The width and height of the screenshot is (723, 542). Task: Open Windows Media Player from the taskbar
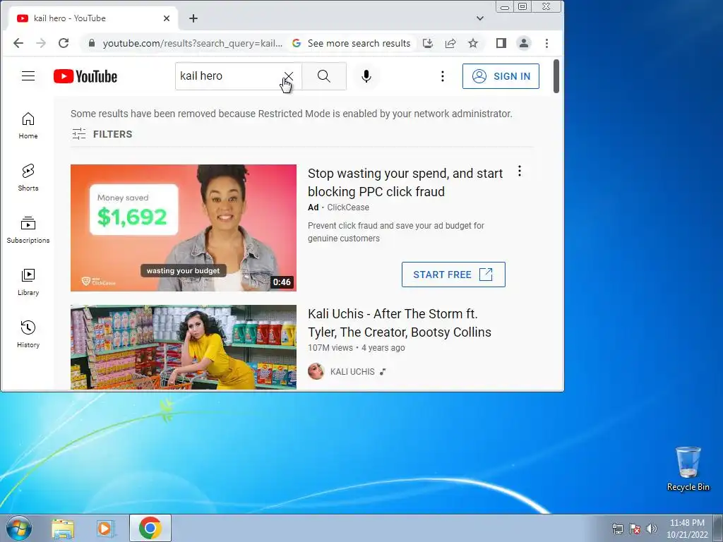[x=106, y=528]
